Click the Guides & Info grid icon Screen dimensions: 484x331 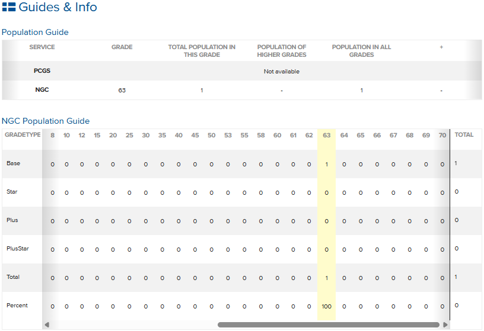(x=9, y=7)
